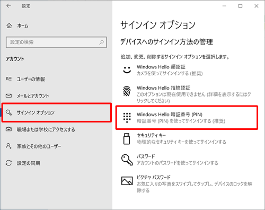Click the fingerprint icon
This screenshot has width=265, height=210.
pyautogui.click(x=127, y=91)
